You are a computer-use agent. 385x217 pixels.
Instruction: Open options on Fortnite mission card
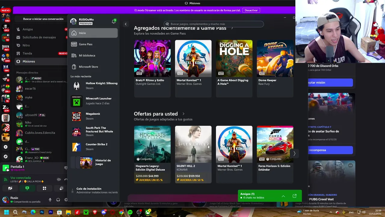pyautogui.click(x=350, y=98)
